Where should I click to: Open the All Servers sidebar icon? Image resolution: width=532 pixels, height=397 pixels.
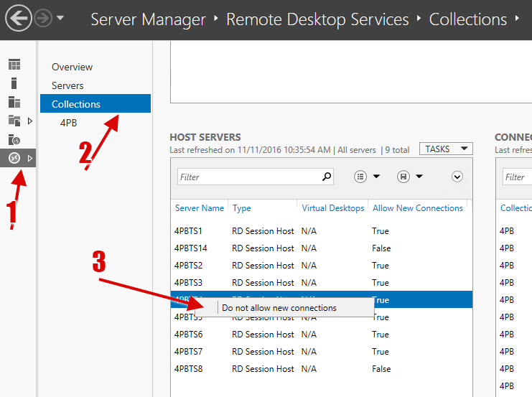(14, 102)
